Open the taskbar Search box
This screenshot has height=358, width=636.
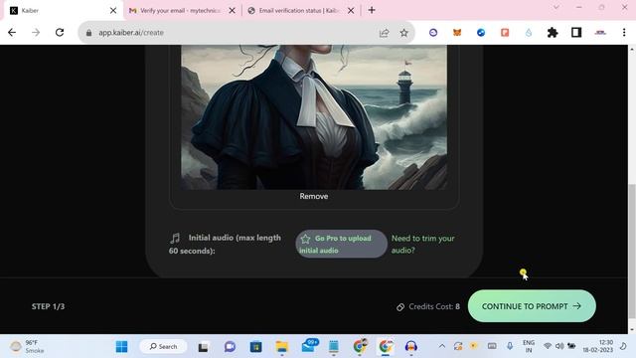coord(163,347)
